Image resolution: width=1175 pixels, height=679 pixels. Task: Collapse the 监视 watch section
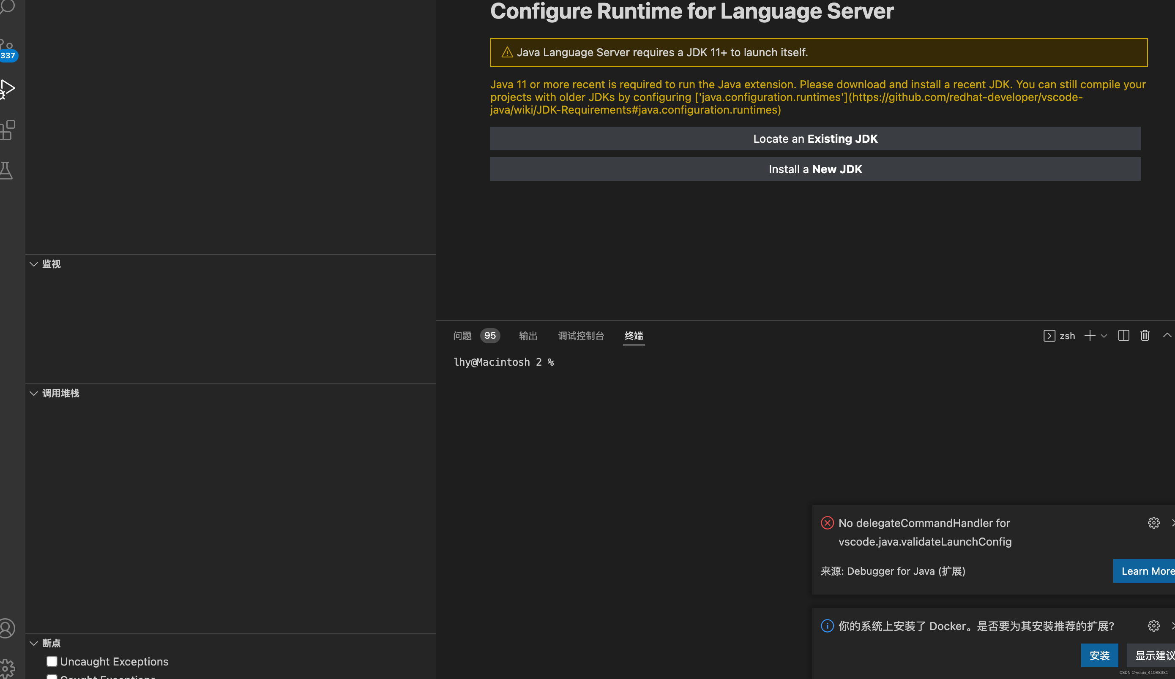[x=33, y=264]
